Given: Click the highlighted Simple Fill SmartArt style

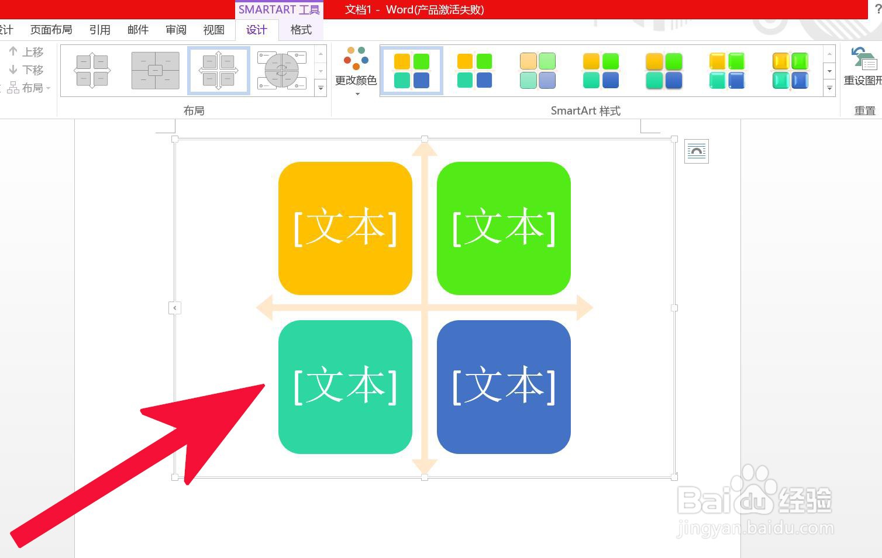Looking at the screenshot, I should pyautogui.click(x=412, y=71).
